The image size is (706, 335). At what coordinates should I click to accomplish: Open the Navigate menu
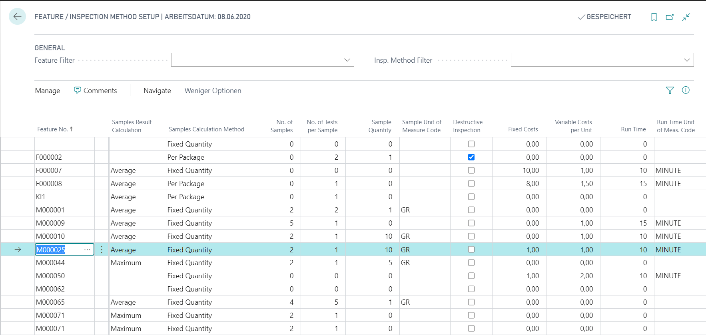(157, 91)
